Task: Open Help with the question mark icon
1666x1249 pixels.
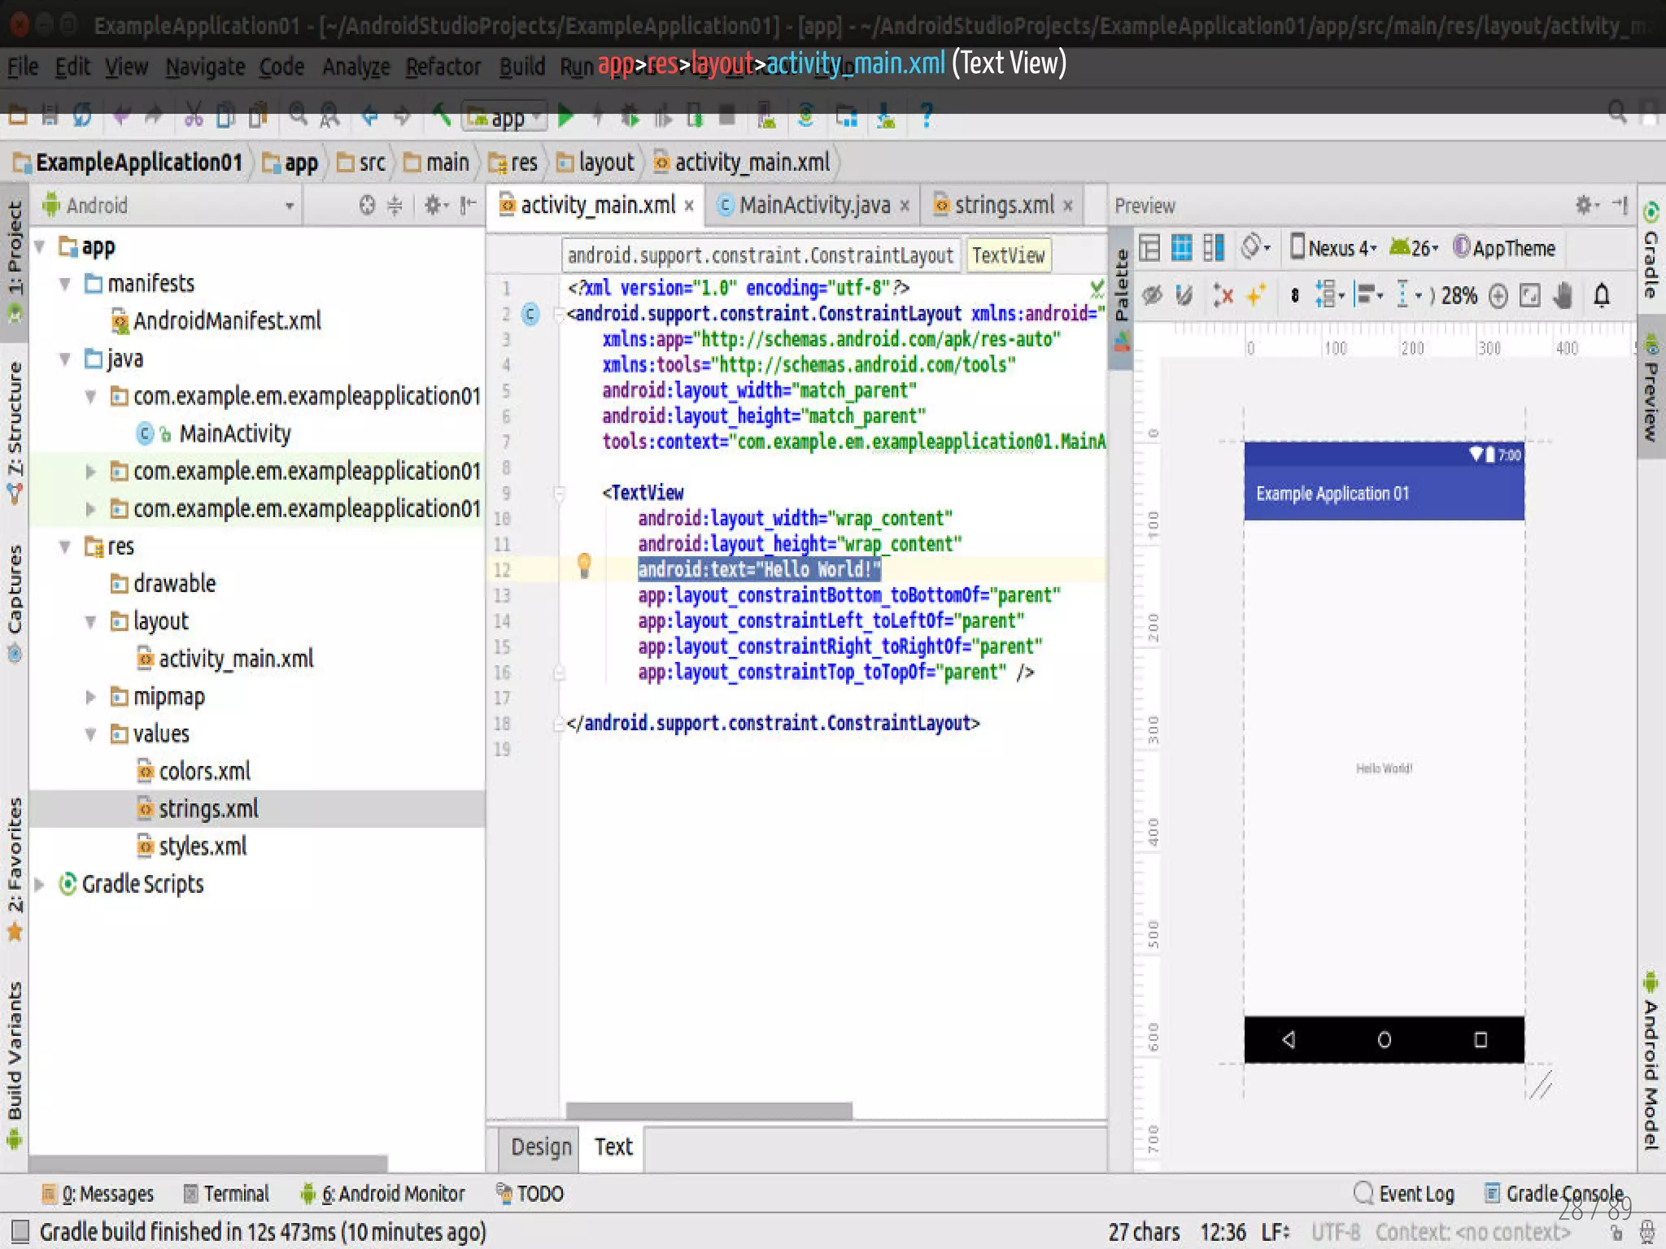Action: 926,117
